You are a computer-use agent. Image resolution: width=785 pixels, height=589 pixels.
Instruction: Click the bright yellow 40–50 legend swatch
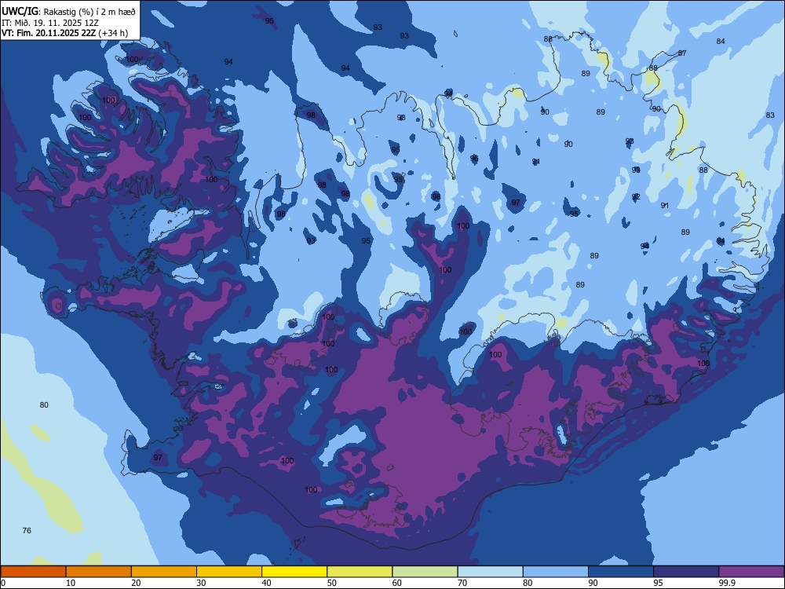[294, 572]
